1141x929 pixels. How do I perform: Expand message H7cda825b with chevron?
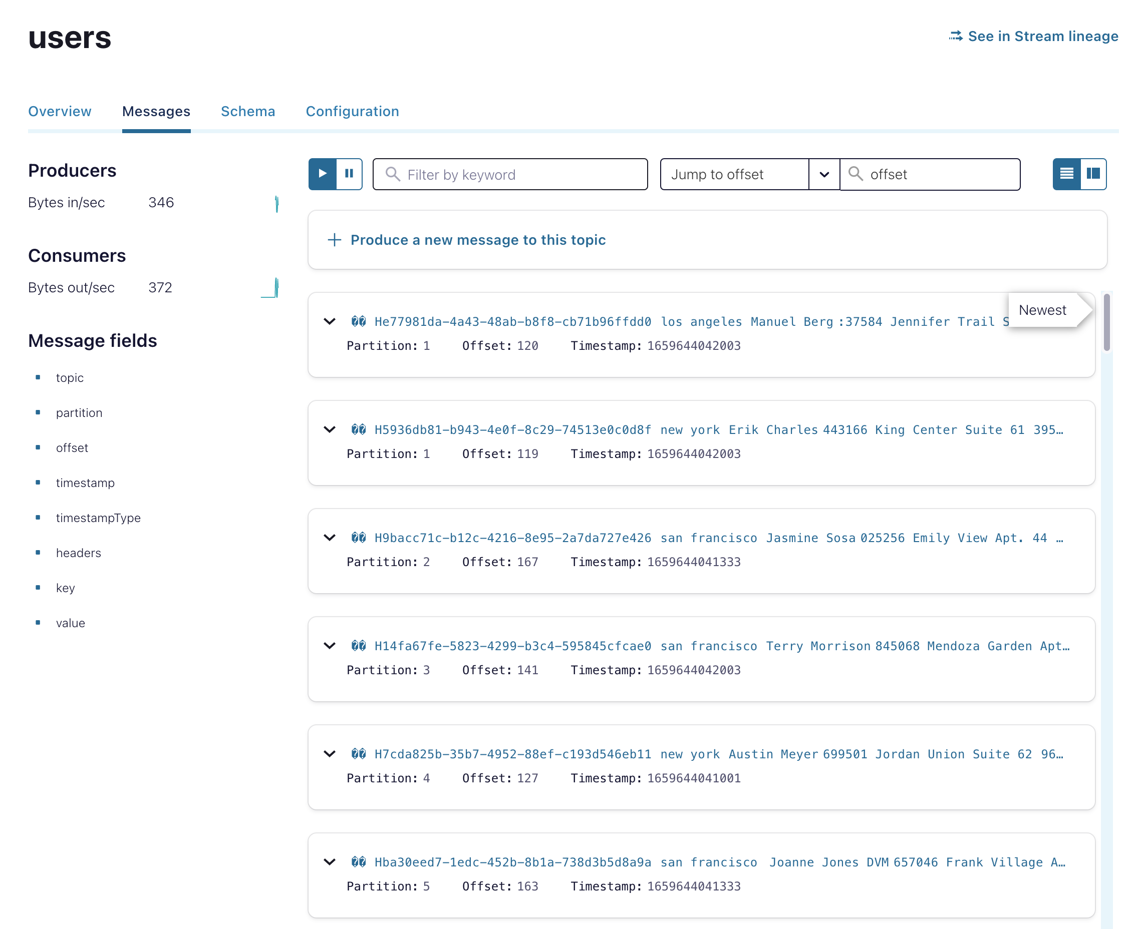[x=329, y=753]
